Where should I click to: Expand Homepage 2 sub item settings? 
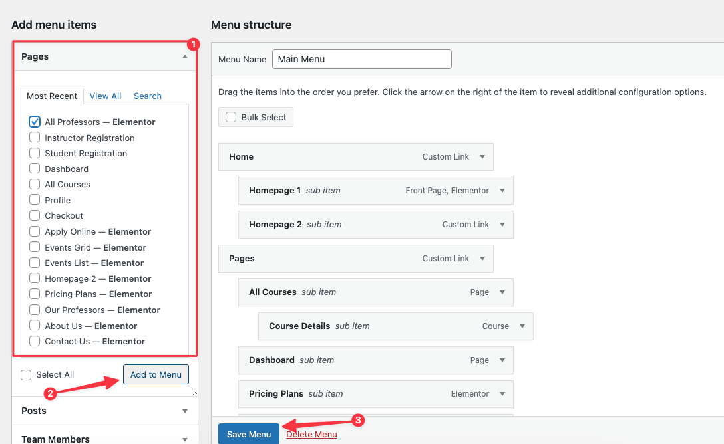click(x=502, y=225)
